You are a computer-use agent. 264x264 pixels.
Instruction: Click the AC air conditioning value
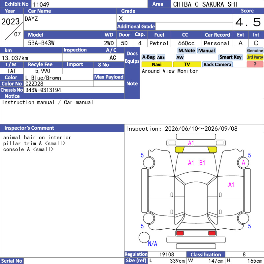coord(113,58)
